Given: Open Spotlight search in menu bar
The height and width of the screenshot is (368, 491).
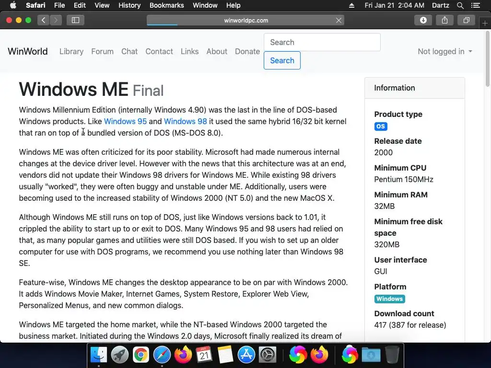Looking at the screenshot, I should coord(460,5).
